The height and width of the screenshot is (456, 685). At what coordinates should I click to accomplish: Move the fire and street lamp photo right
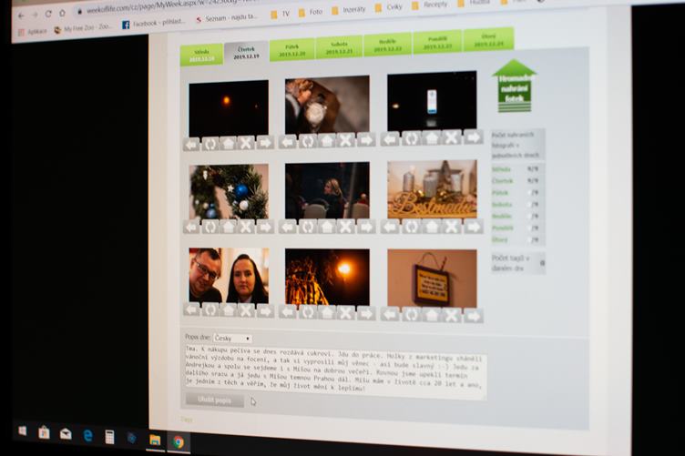coord(366,313)
